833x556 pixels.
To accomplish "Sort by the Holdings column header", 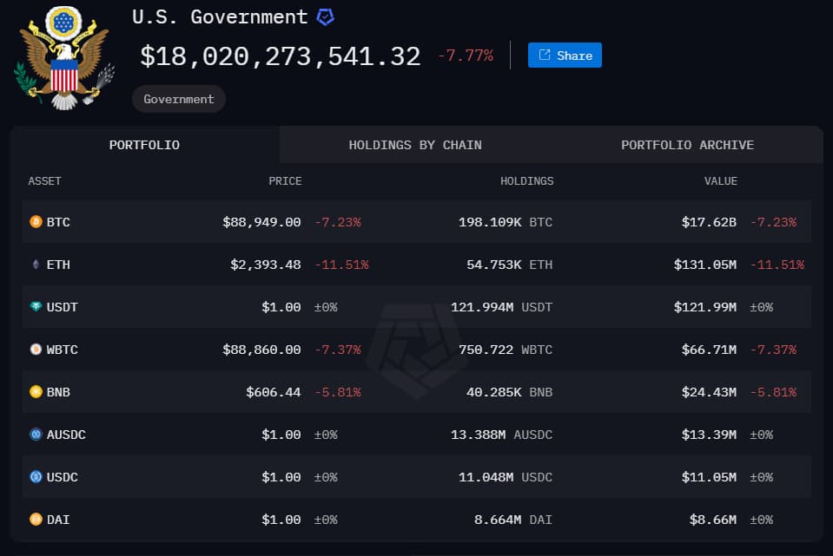I will 526,181.
